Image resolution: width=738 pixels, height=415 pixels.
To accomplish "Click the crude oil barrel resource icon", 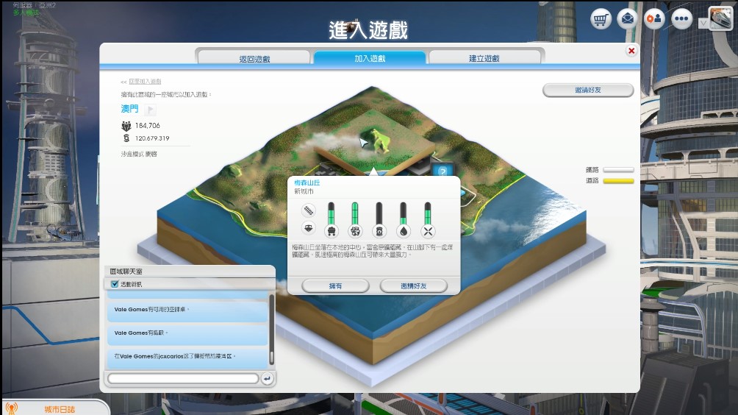I will click(x=379, y=231).
